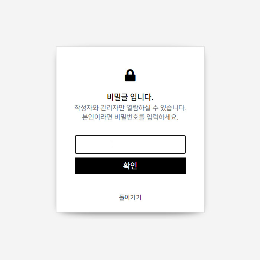Viewport: 260px width, 260px height.
Task: Focus the password input field
Action: 130,144
